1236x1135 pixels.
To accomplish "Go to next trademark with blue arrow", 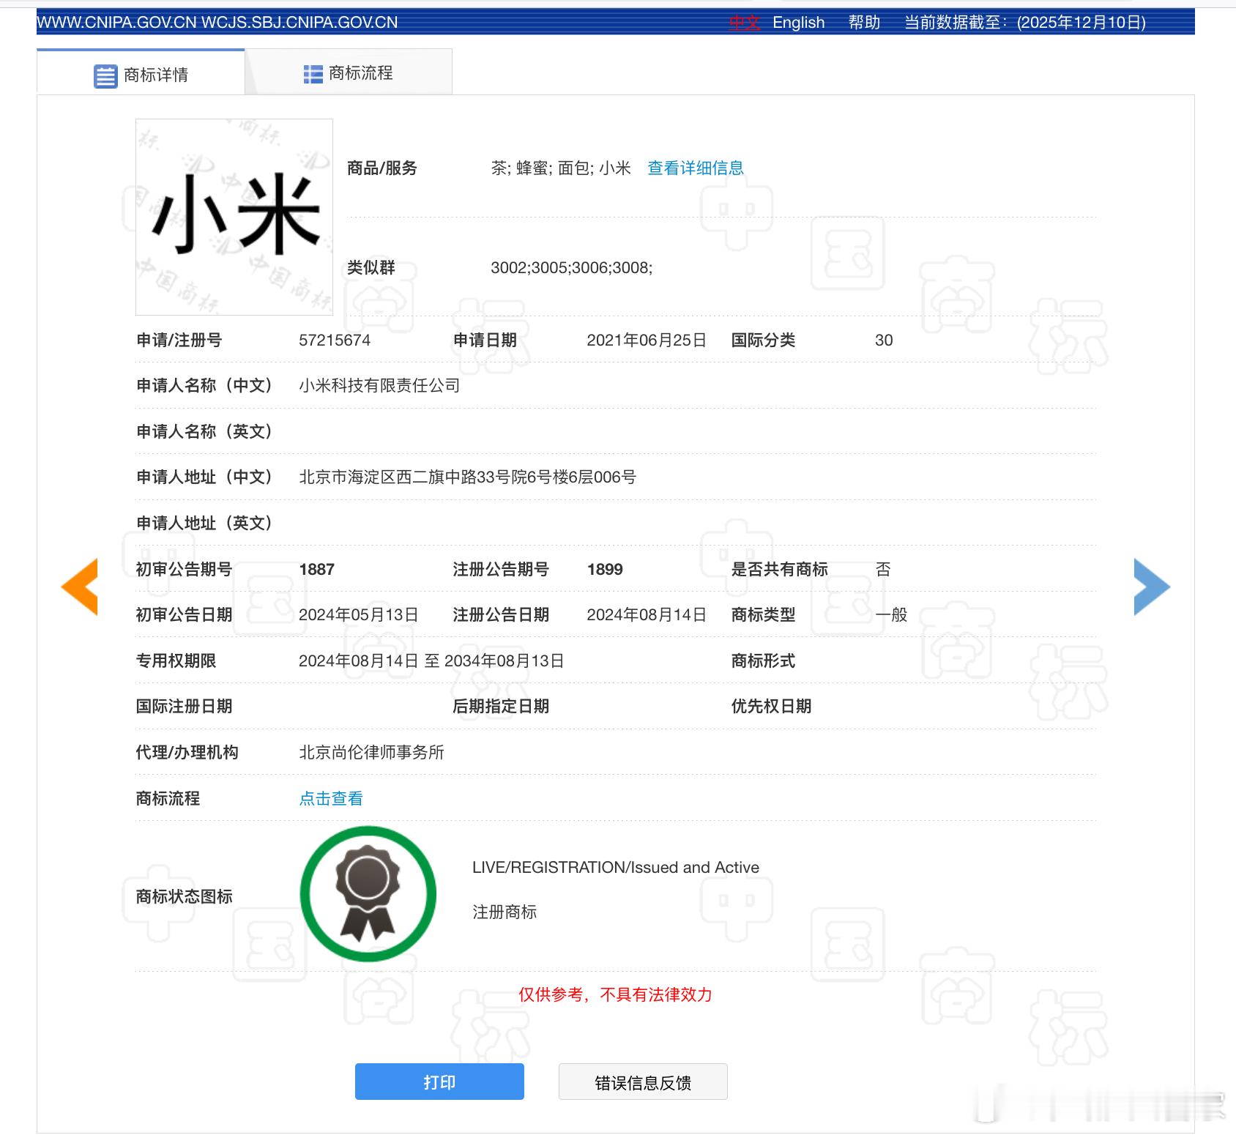I will click(x=1152, y=587).
